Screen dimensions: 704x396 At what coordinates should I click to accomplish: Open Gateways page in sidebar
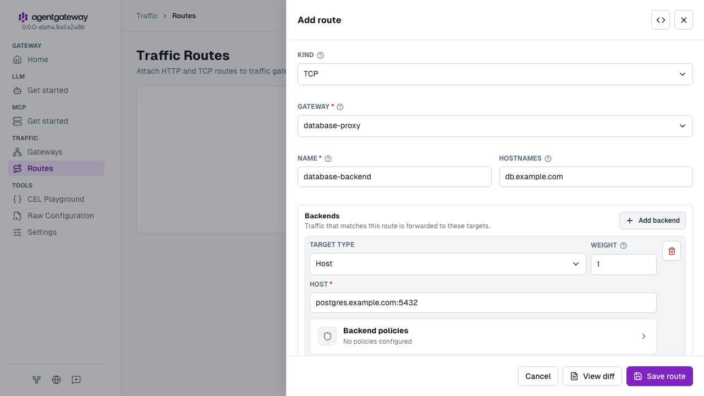pos(56,152)
